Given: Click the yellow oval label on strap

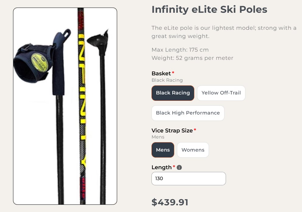Looking at the screenshot, I should (x=40, y=62).
